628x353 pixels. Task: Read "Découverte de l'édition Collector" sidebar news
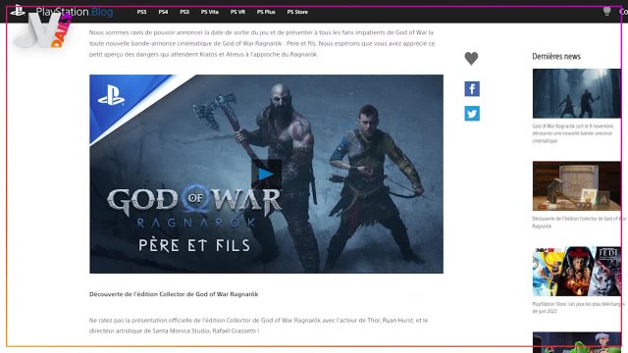579,223
